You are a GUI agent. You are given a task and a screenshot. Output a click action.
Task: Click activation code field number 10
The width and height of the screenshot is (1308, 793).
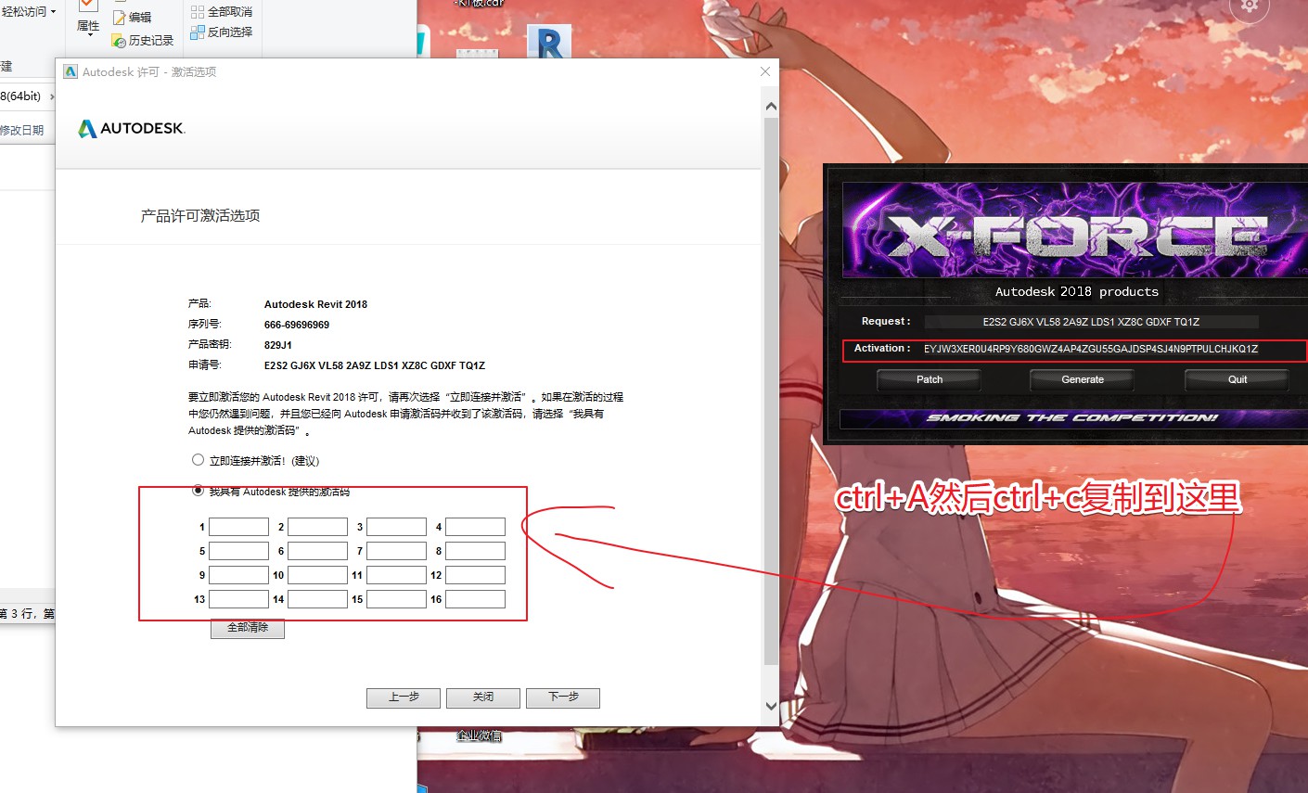(317, 575)
